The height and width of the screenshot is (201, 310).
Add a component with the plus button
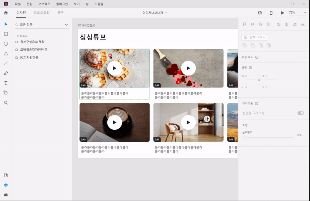point(304,57)
